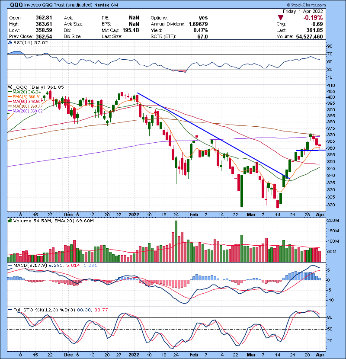Screen dimensions: 346x359
Task: Click the SCTR (ETF) value 67.0
Action: pos(202,37)
